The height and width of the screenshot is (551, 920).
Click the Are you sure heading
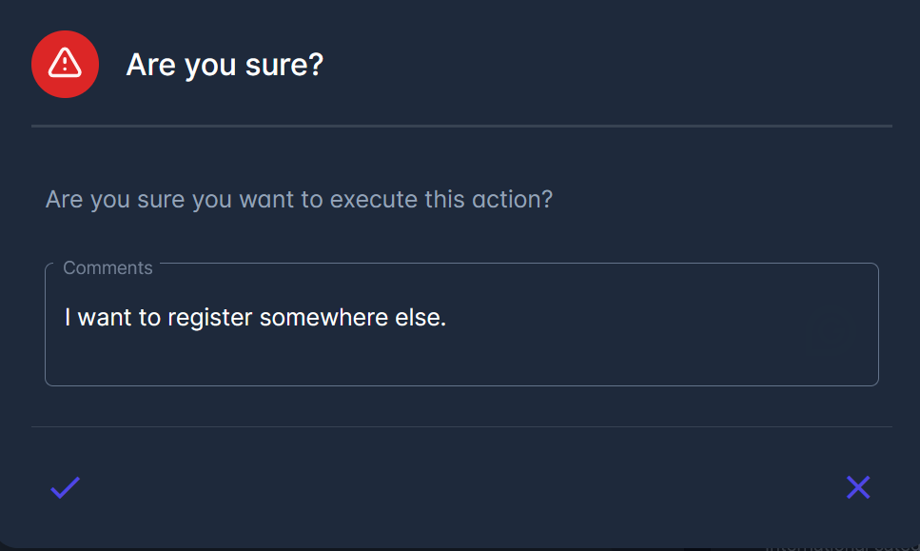click(x=225, y=65)
